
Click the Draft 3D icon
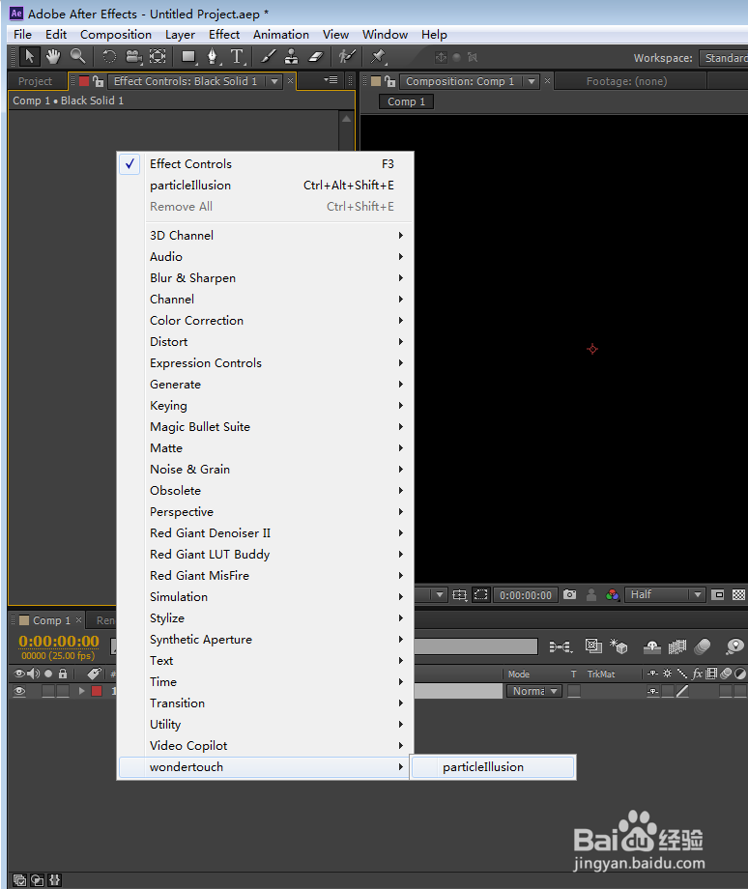(x=619, y=646)
